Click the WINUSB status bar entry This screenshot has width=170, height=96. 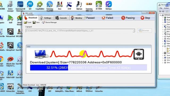pyautogui.click(x=43, y=85)
